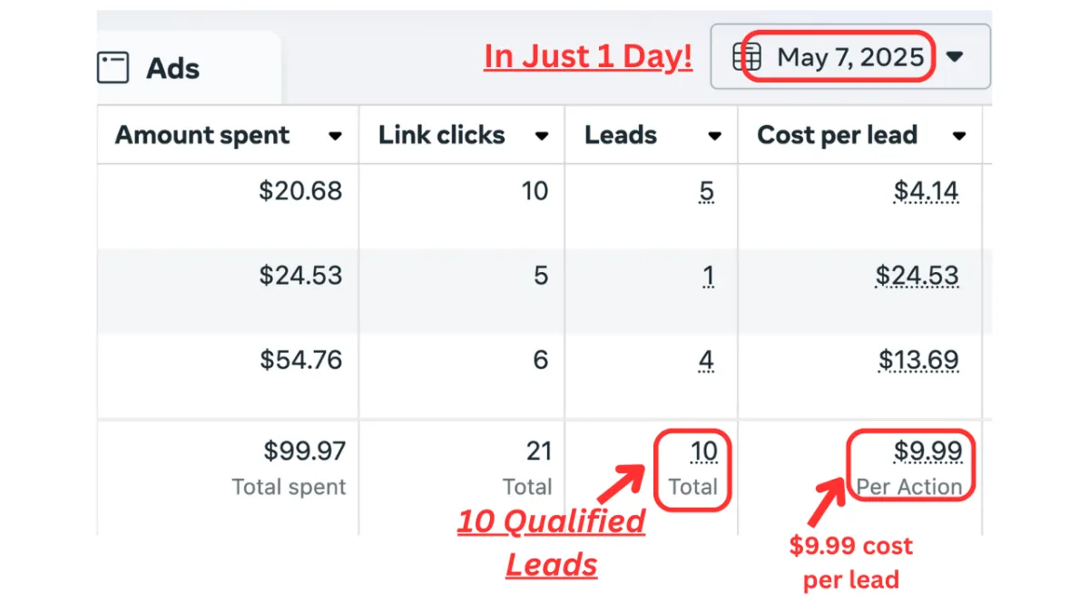This screenshot has height=612, width=1089.
Task: Click the calendar icon beside May 7, 2025
Action: (747, 57)
